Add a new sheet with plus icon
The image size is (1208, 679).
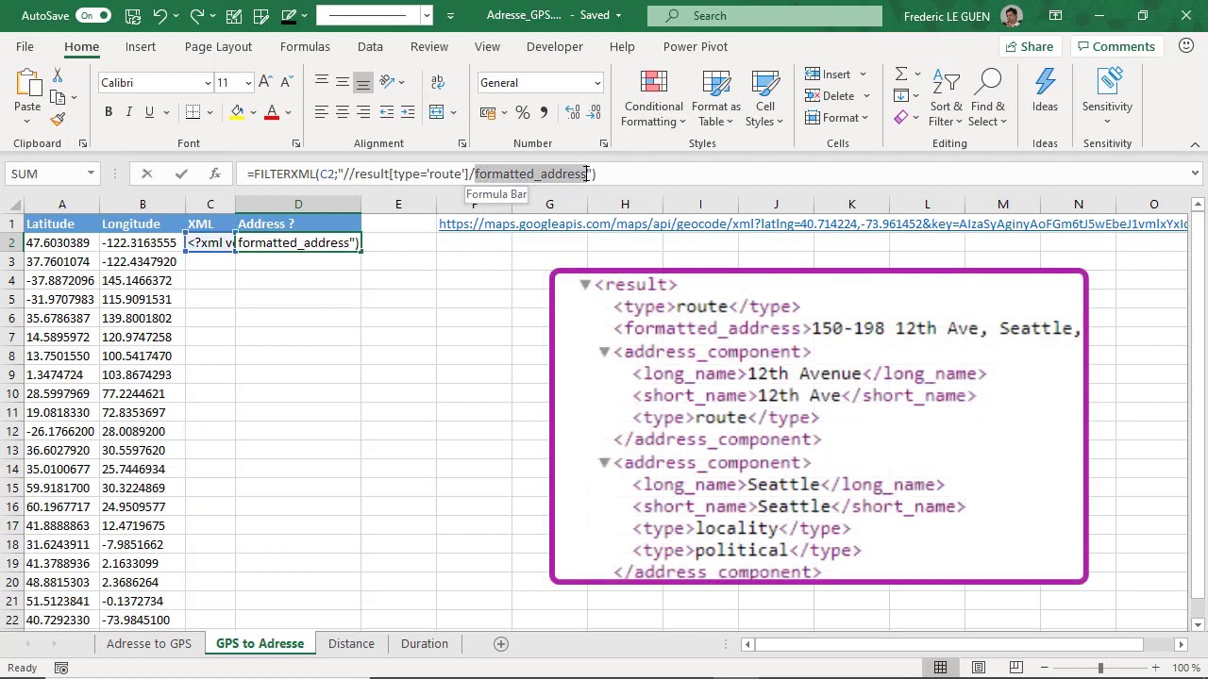tap(501, 644)
